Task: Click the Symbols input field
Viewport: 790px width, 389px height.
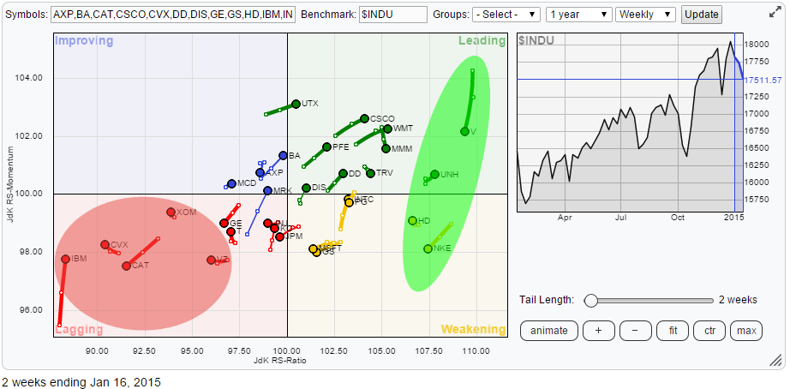Action: (173, 14)
